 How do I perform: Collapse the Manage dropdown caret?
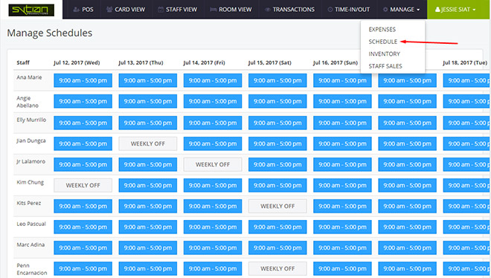pos(418,10)
